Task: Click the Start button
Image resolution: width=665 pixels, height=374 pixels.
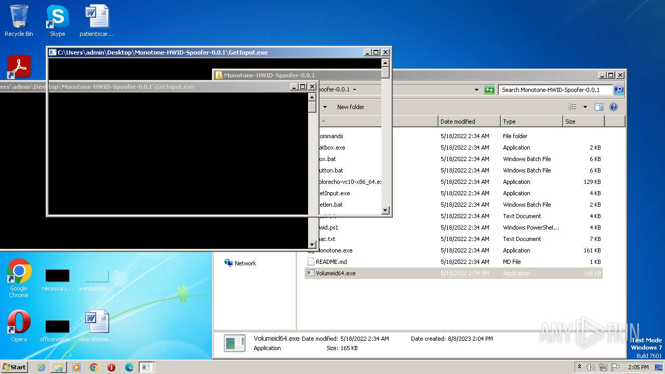Action: (x=15, y=367)
